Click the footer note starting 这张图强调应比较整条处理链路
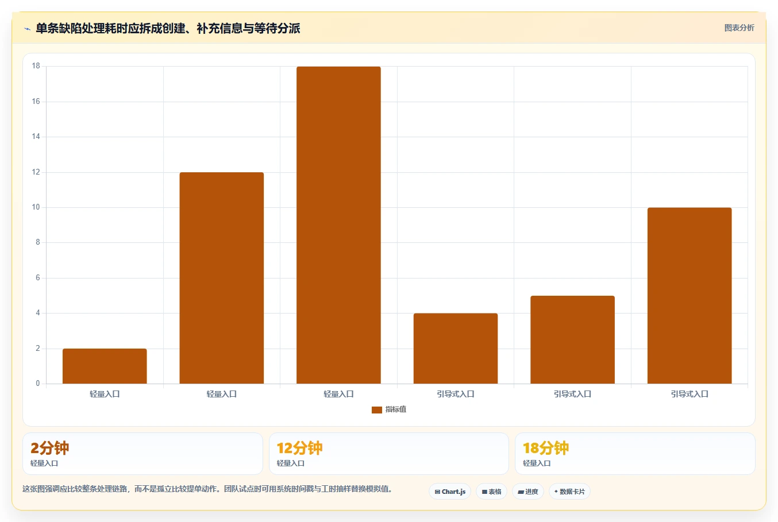This screenshot has height=522, width=778. 207,489
